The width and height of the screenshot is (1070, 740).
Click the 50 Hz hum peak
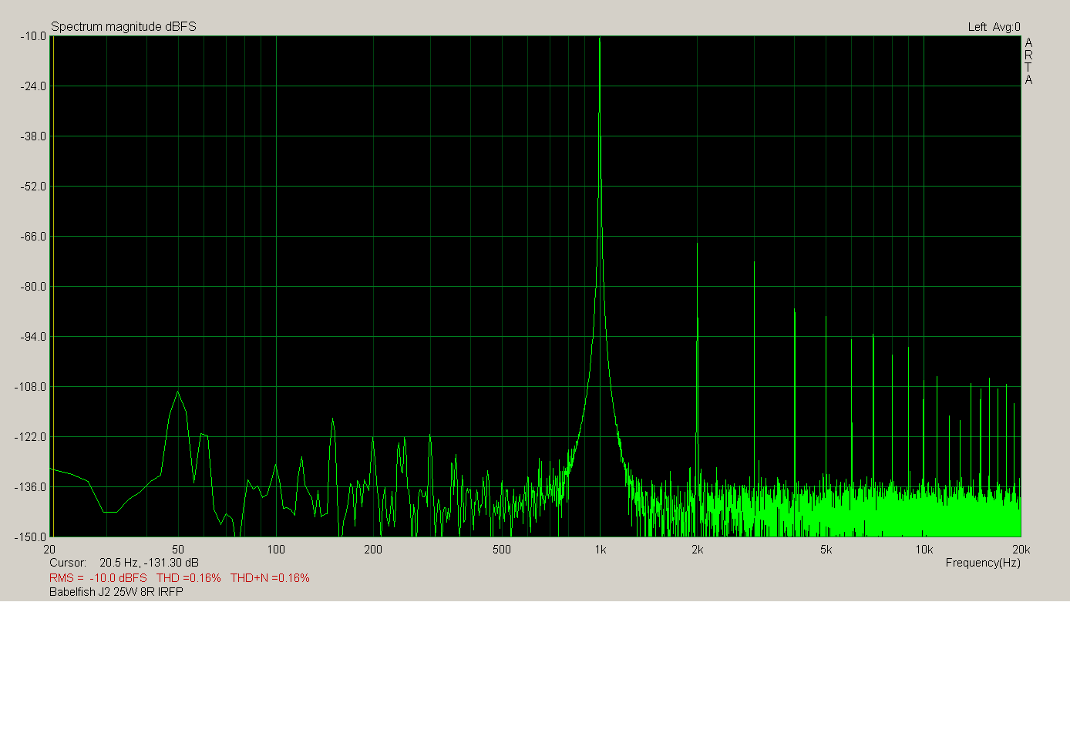point(178,393)
